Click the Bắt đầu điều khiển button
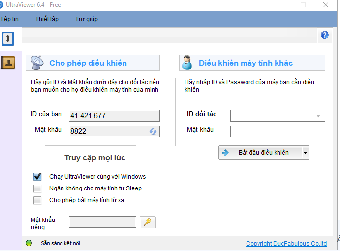This screenshot has width=340, height=251. pos(260,153)
